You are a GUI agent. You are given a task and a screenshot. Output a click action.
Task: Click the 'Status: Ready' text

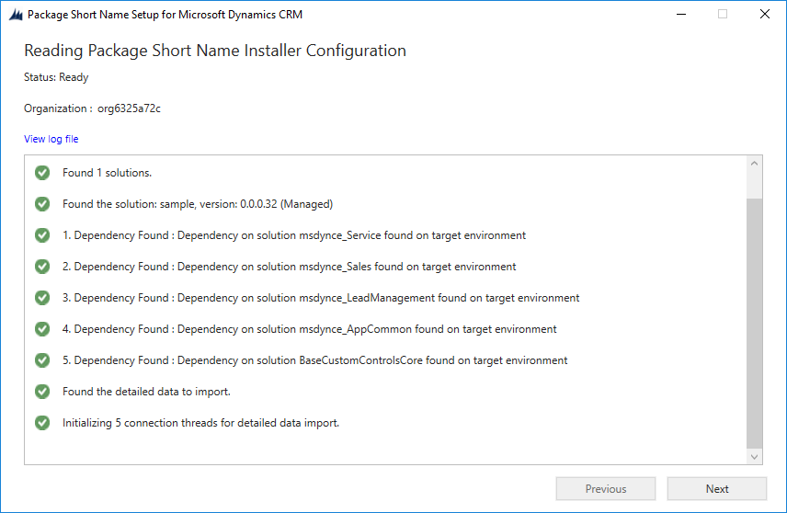point(56,77)
